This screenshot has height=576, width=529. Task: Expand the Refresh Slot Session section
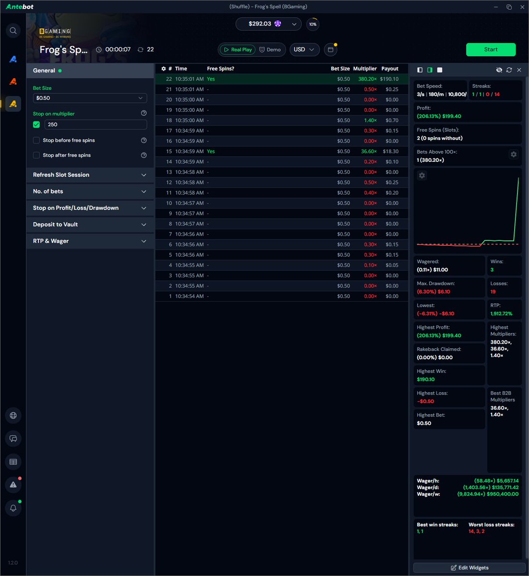(x=90, y=175)
